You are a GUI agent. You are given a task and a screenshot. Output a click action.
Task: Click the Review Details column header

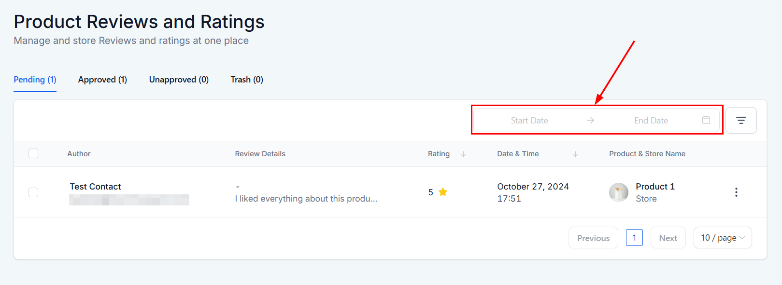260,154
